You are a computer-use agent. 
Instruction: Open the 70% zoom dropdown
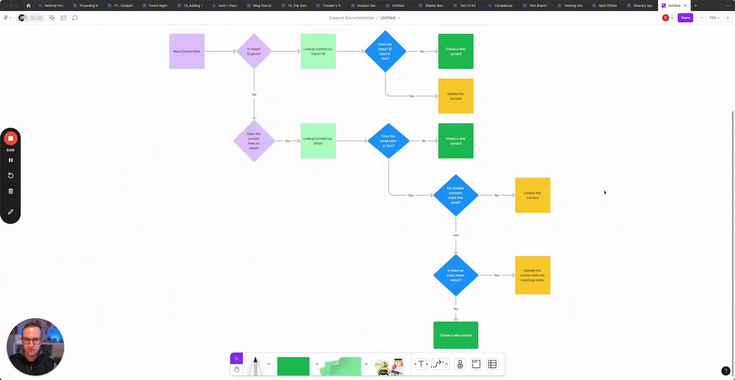(x=714, y=18)
